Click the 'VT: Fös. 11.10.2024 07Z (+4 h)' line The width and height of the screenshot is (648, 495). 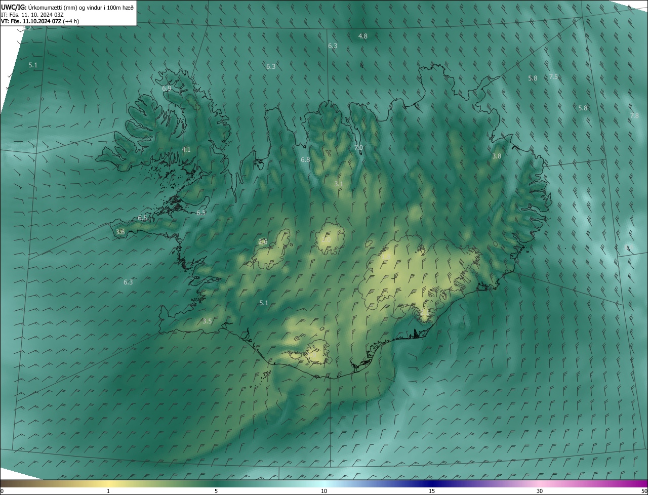40,21
